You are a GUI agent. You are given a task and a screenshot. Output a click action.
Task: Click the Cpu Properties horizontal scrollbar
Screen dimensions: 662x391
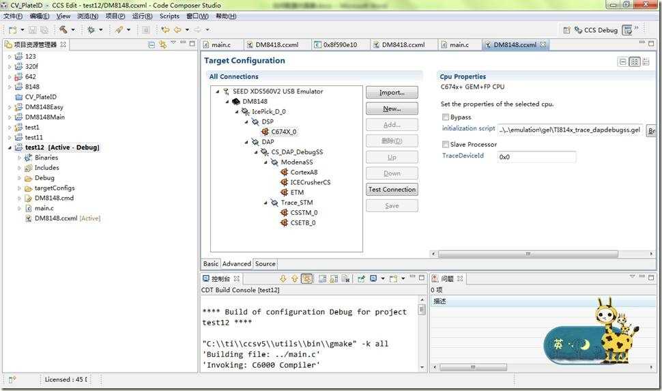pos(528,254)
